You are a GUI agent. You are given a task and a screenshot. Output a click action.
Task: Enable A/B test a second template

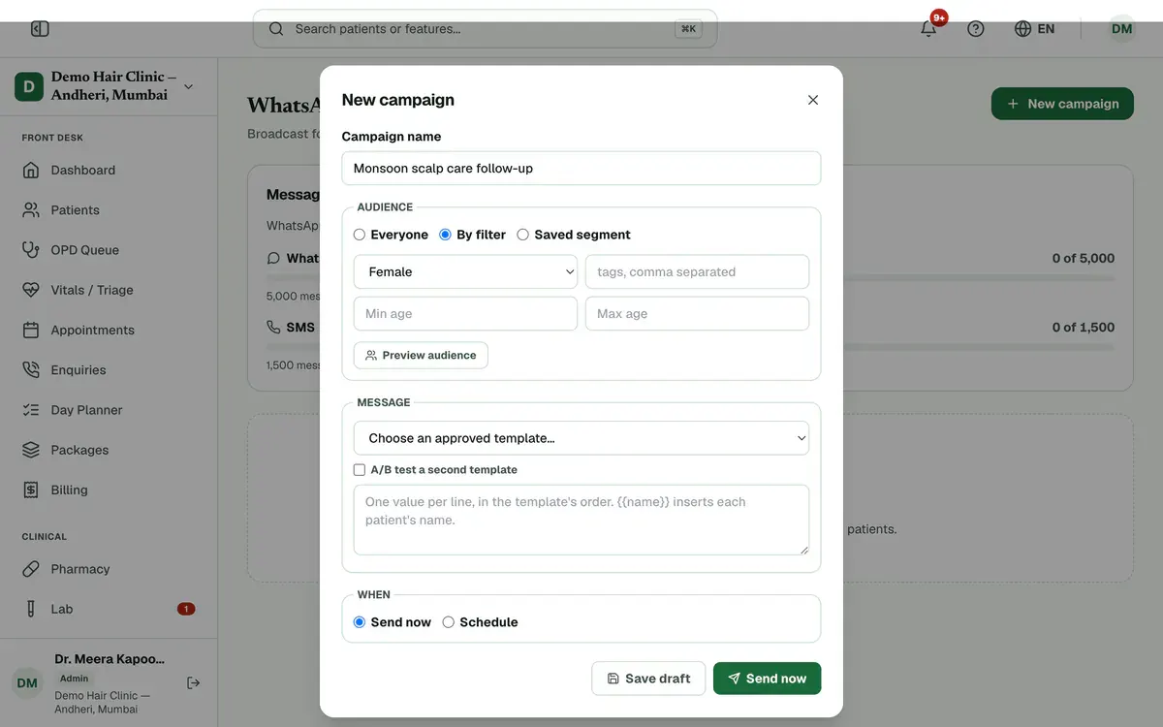[x=360, y=469]
